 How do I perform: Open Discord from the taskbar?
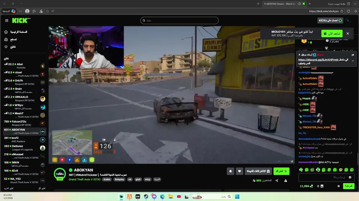point(154,197)
